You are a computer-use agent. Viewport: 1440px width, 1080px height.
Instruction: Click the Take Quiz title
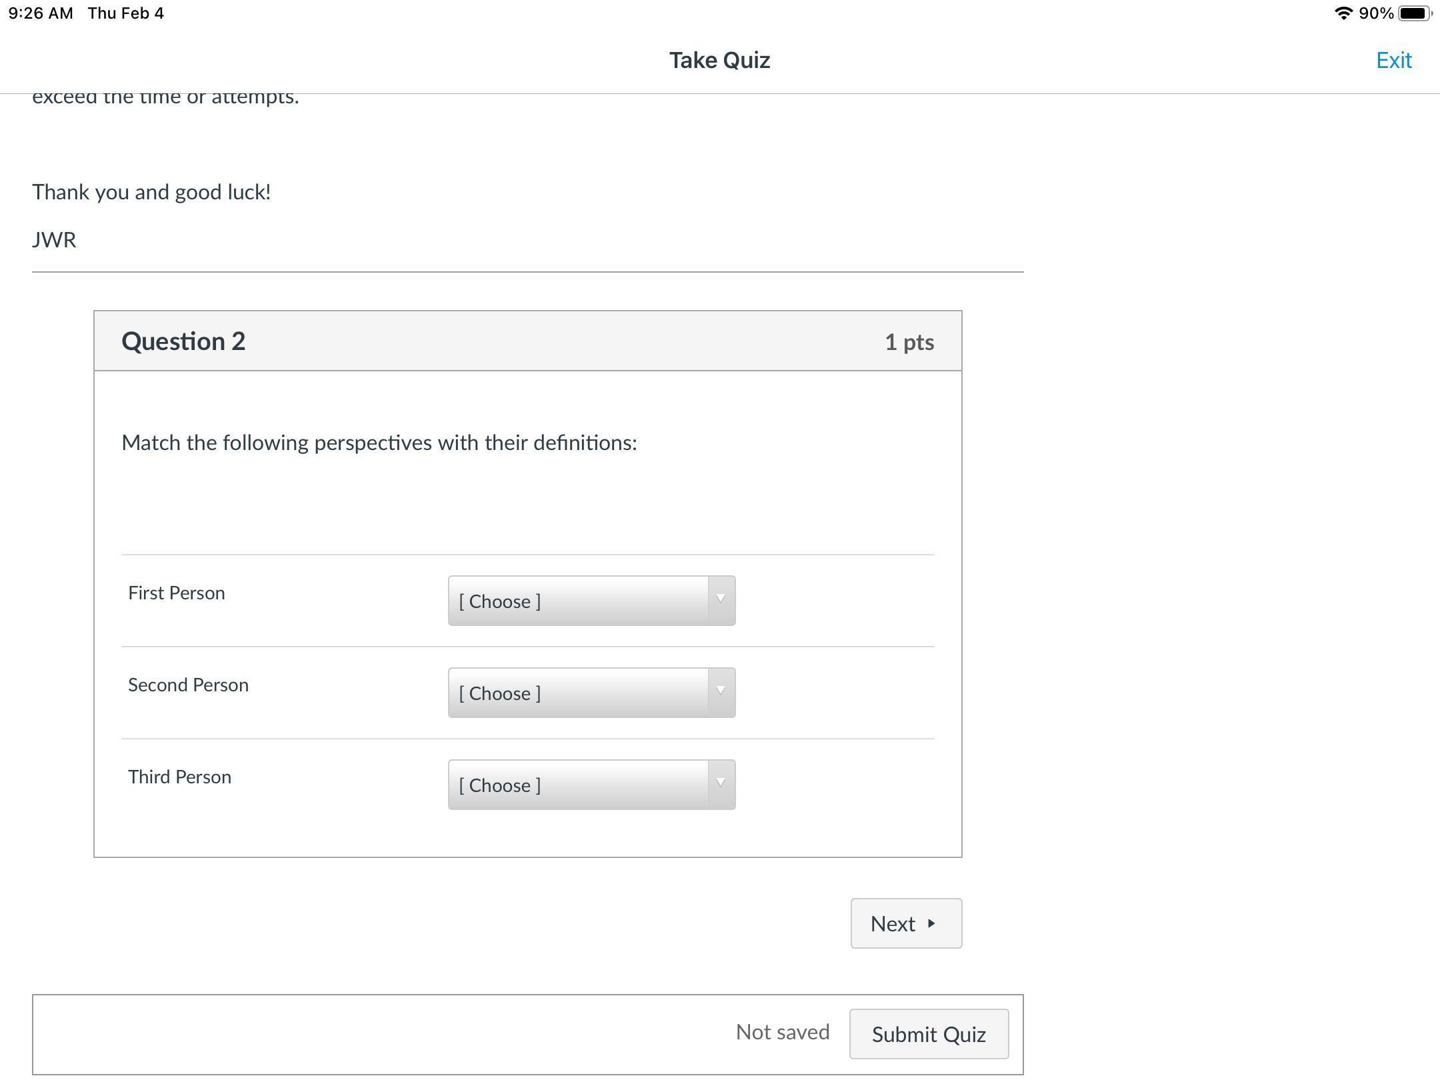pyautogui.click(x=719, y=61)
